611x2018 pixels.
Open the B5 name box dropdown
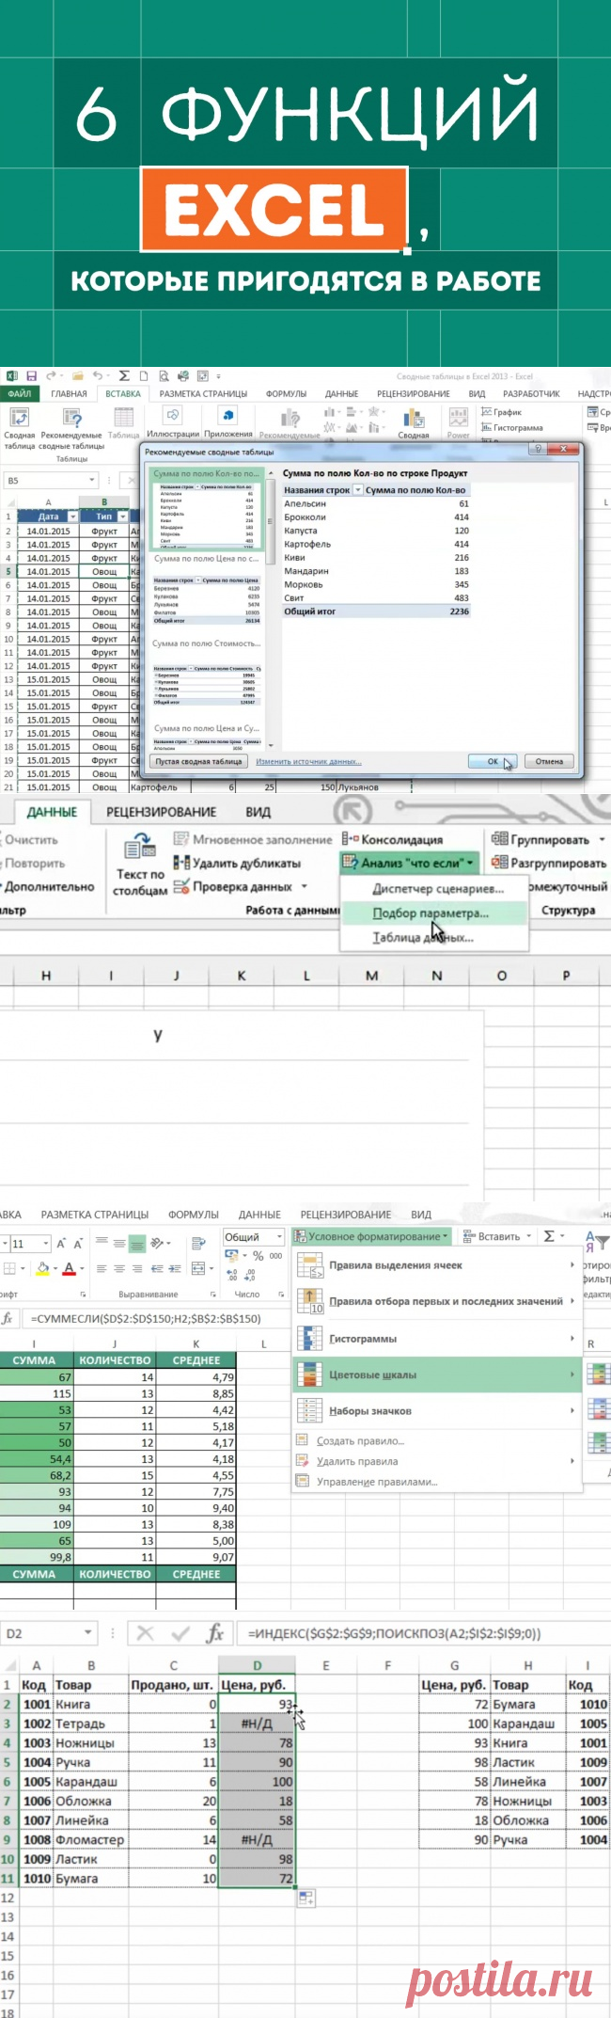coord(92,481)
